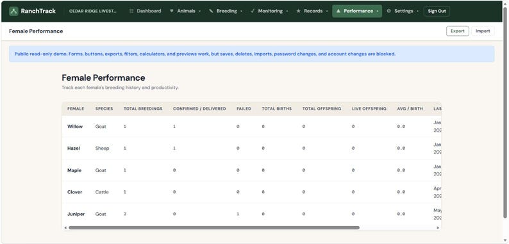Click the AVG / BIRTH column header
The width and height of the screenshot is (509, 244).
(410, 109)
